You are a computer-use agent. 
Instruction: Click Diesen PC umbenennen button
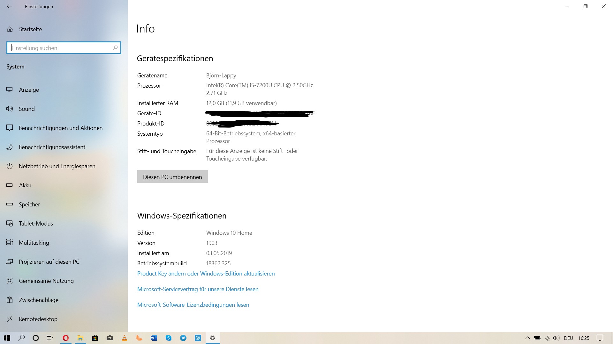(x=172, y=177)
